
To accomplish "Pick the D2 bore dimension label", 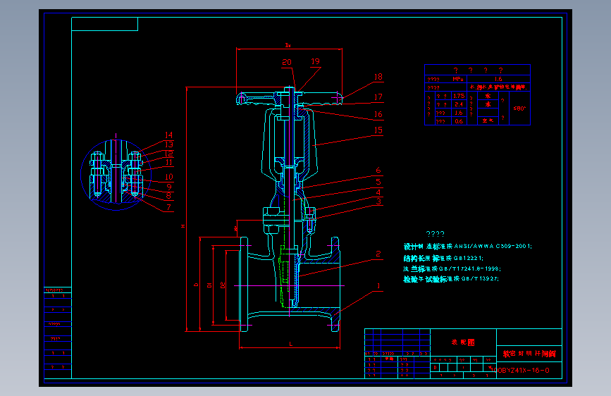I will (x=223, y=285).
